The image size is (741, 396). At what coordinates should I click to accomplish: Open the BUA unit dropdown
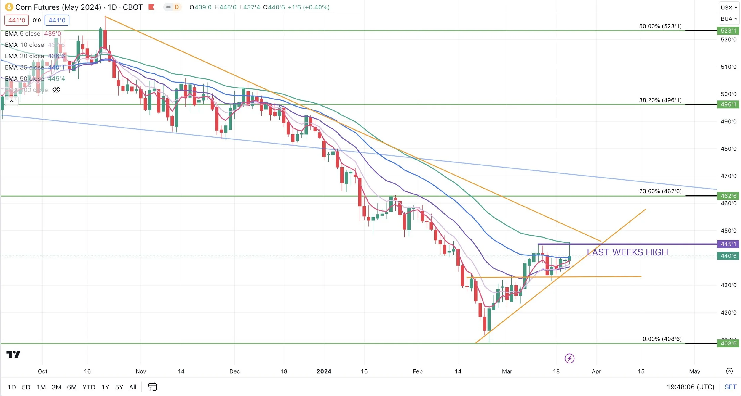729,19
